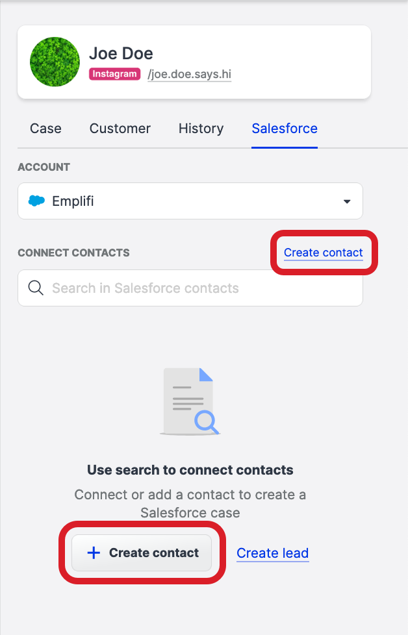Open the Create lead link
This screenshot has width=408, height=635.
(x=272, y=553)
